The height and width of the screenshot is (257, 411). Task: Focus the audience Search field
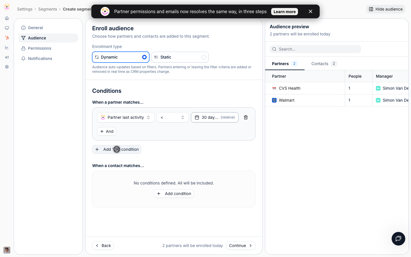[x=315, y=49]
